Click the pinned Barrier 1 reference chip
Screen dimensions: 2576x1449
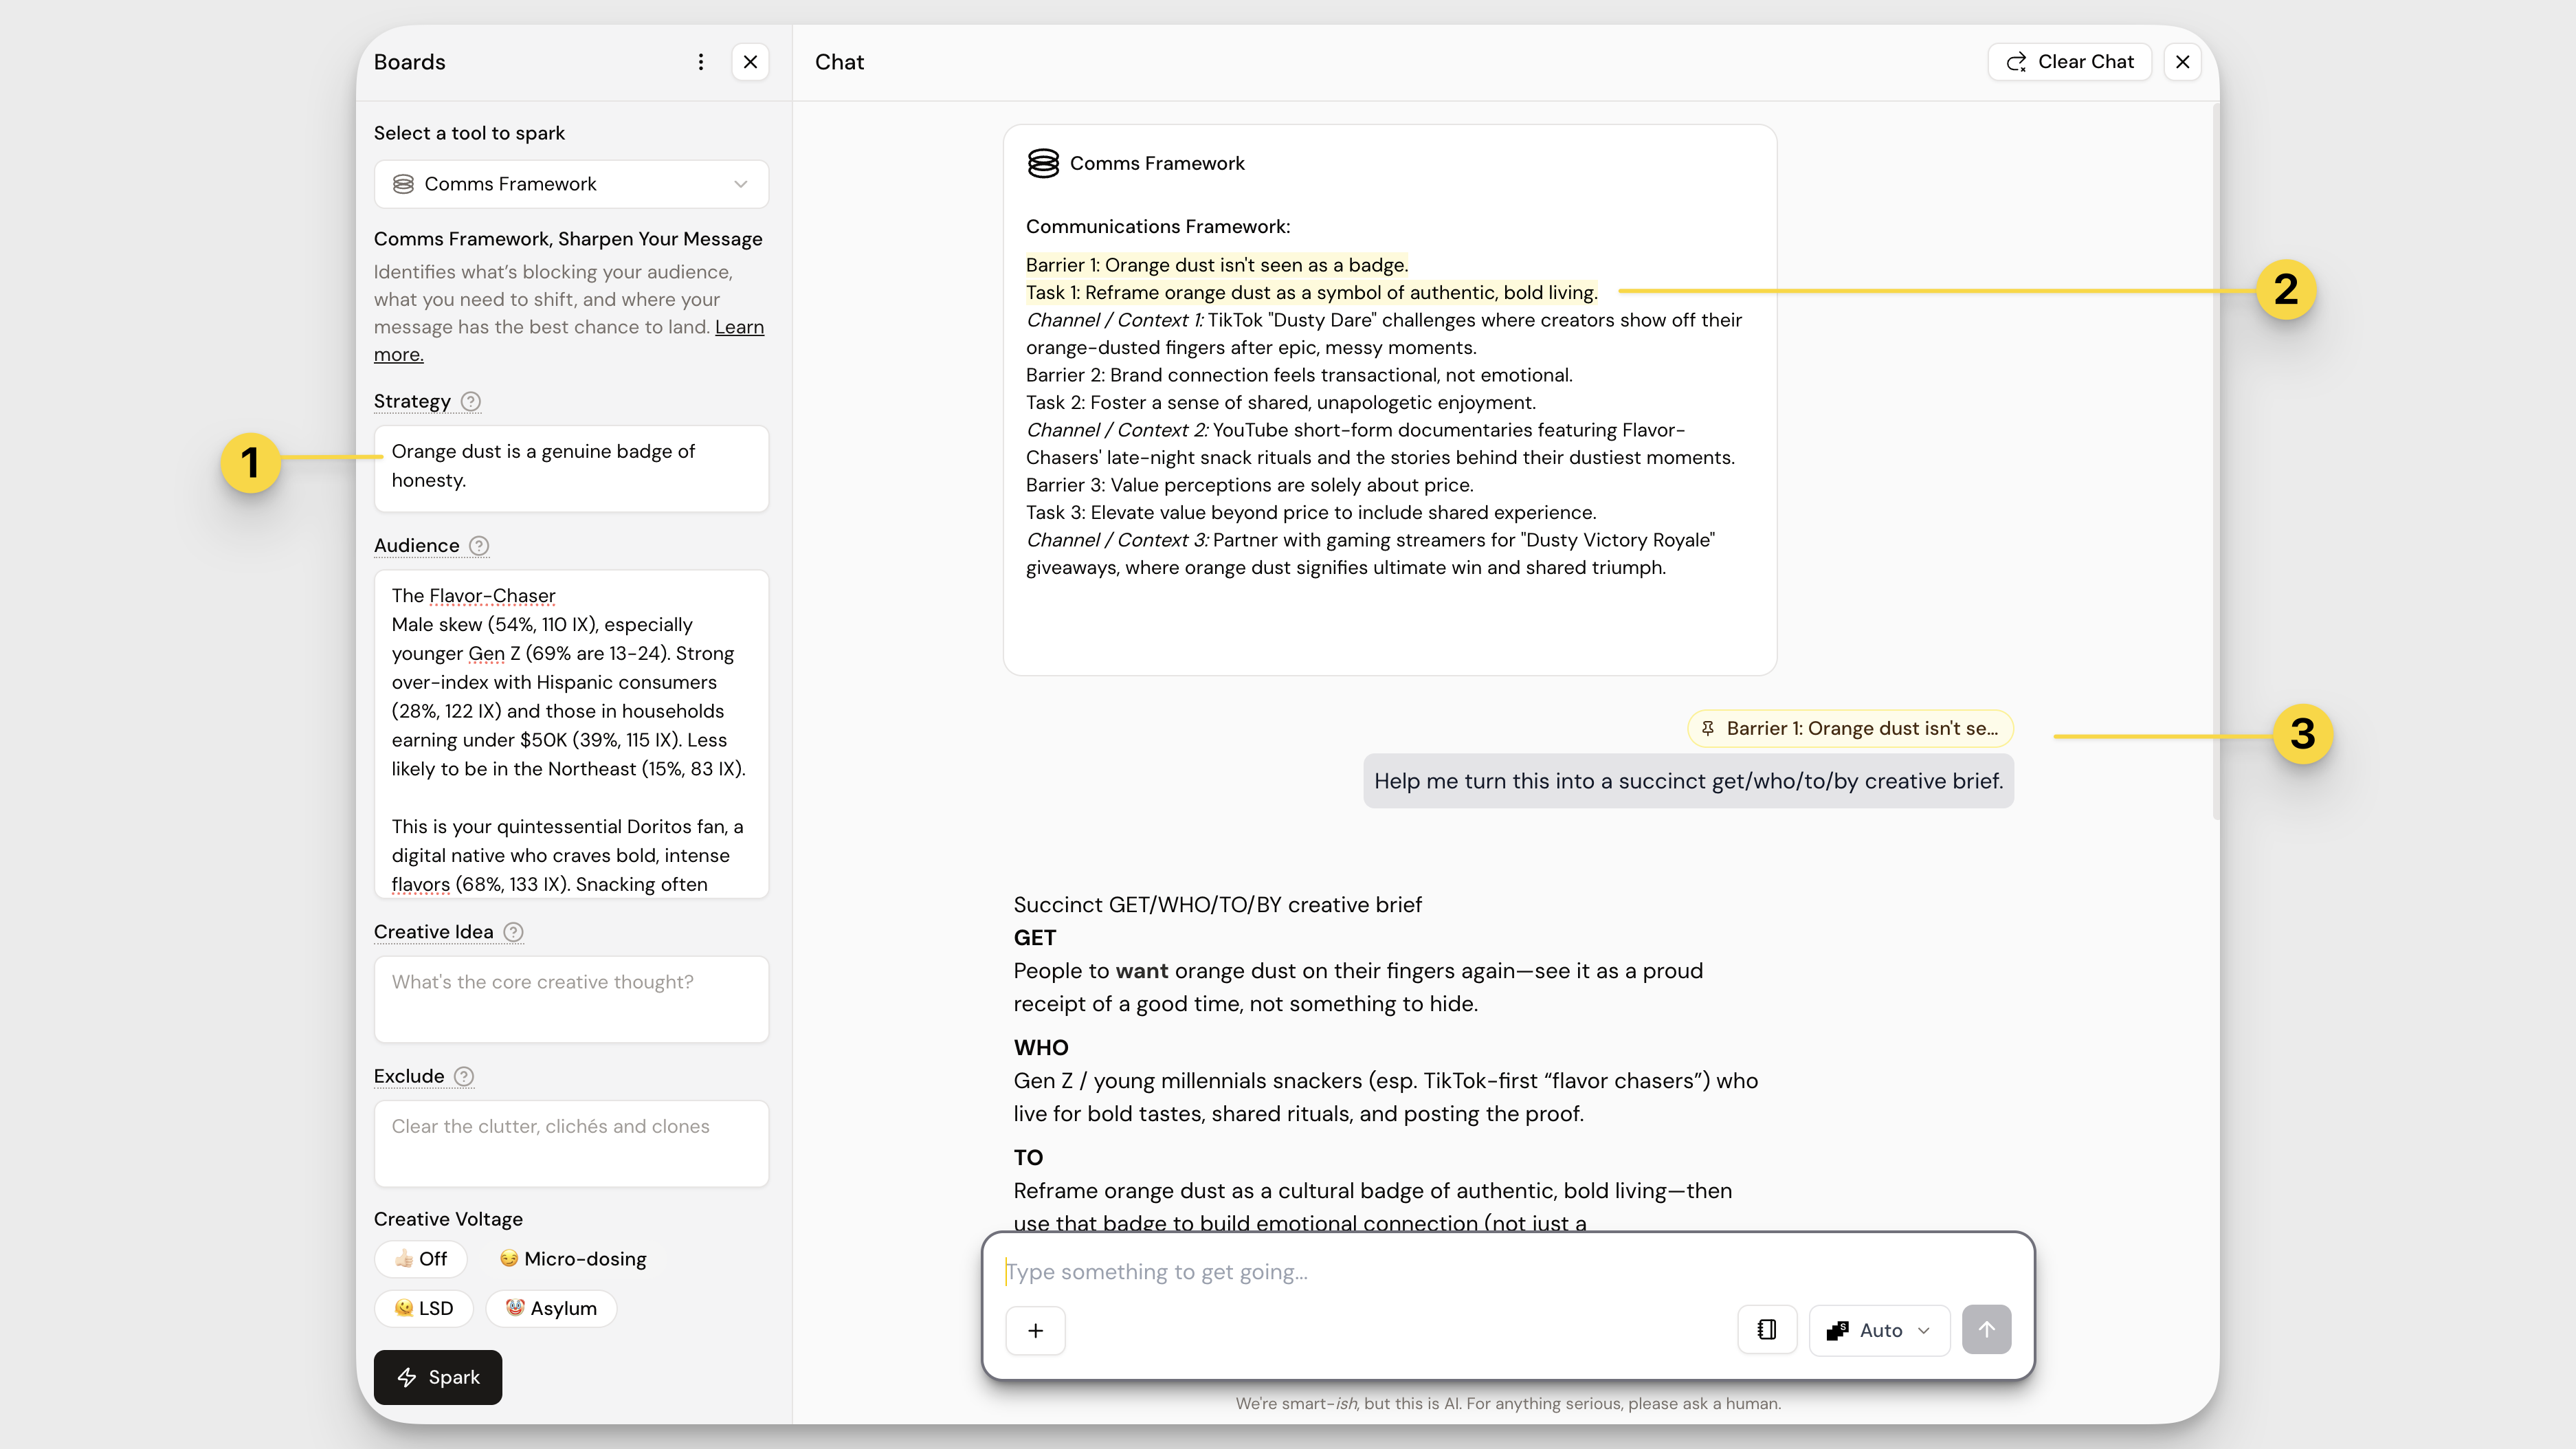(x=1850, y=728)
